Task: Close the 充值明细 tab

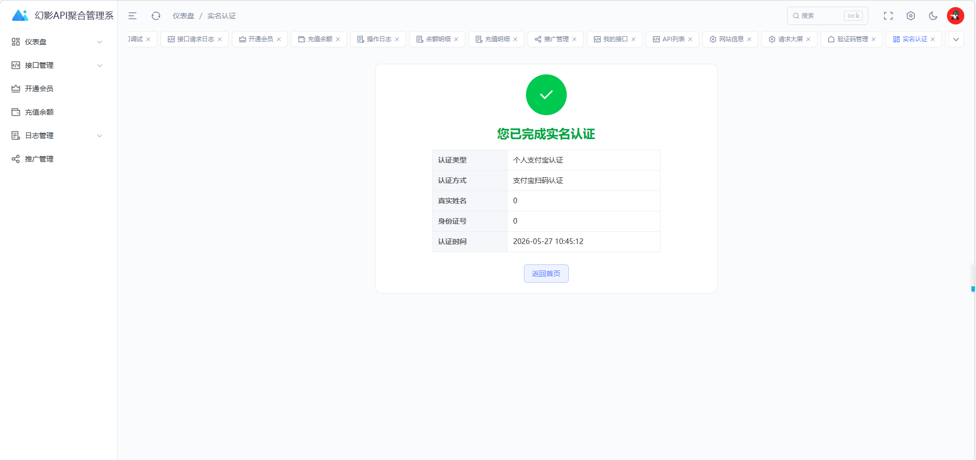Action: (x=515, y=39)
